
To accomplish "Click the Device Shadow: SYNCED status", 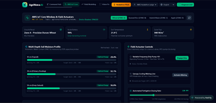I will click(x=89, y=19).
